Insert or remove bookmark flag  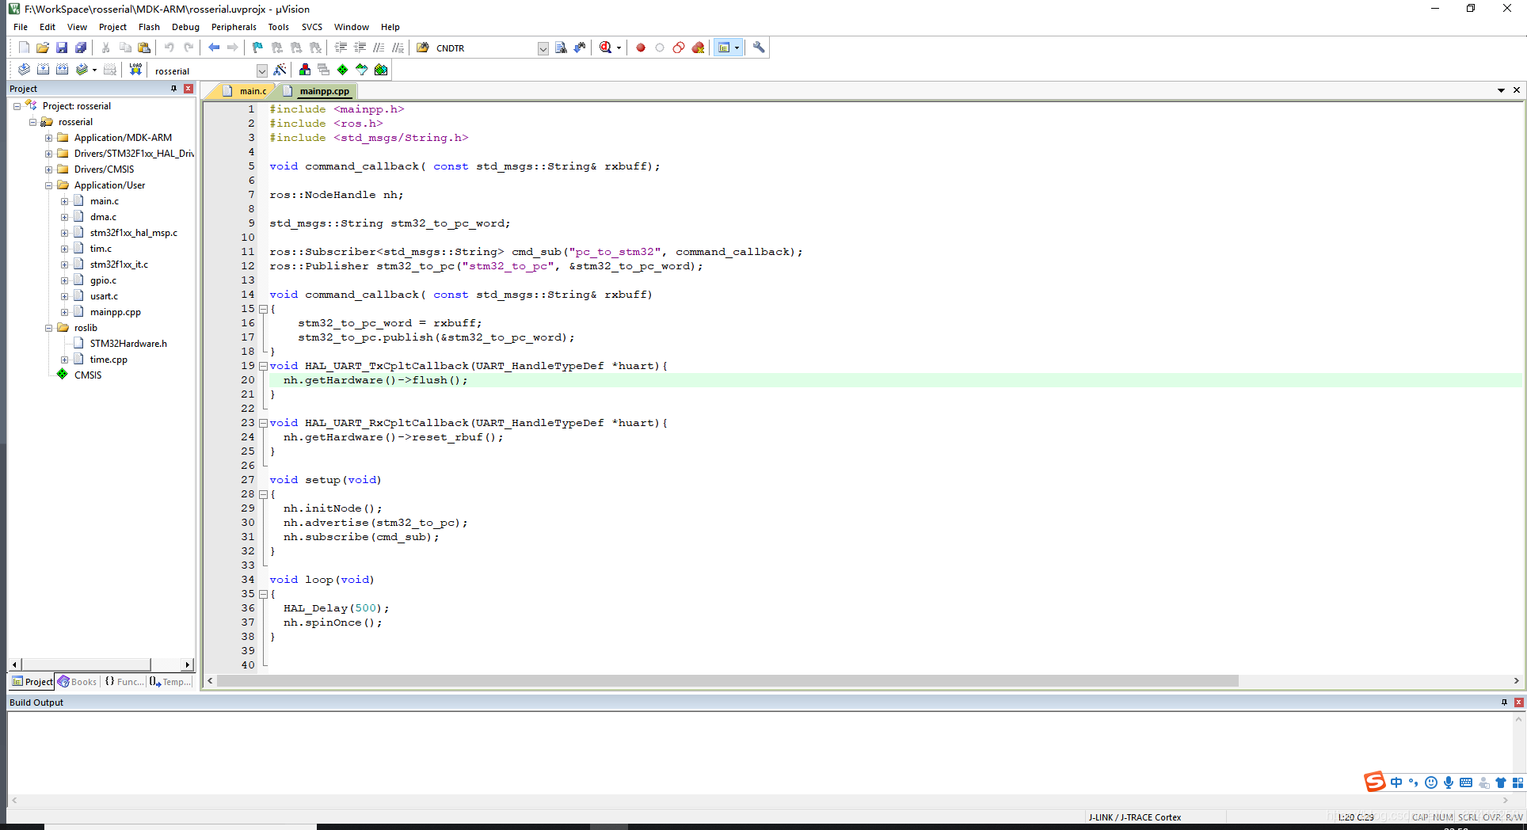[x=257, y=48]
